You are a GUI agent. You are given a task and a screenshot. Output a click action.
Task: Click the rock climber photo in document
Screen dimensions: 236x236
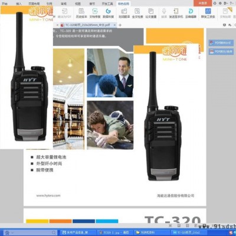tap(110, 125)
